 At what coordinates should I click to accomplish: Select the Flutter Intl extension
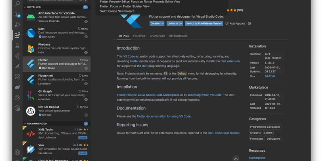(x=57, y=80)
